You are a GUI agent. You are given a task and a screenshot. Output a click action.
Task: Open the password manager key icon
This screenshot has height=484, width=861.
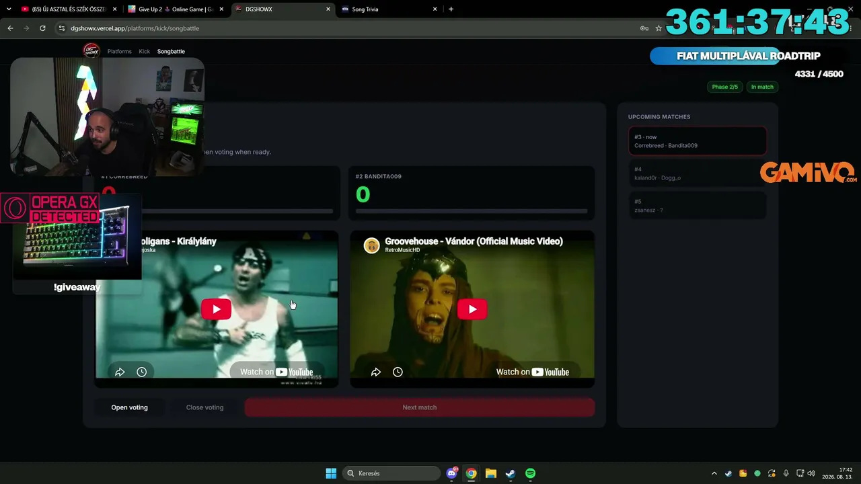click(644, 28)
